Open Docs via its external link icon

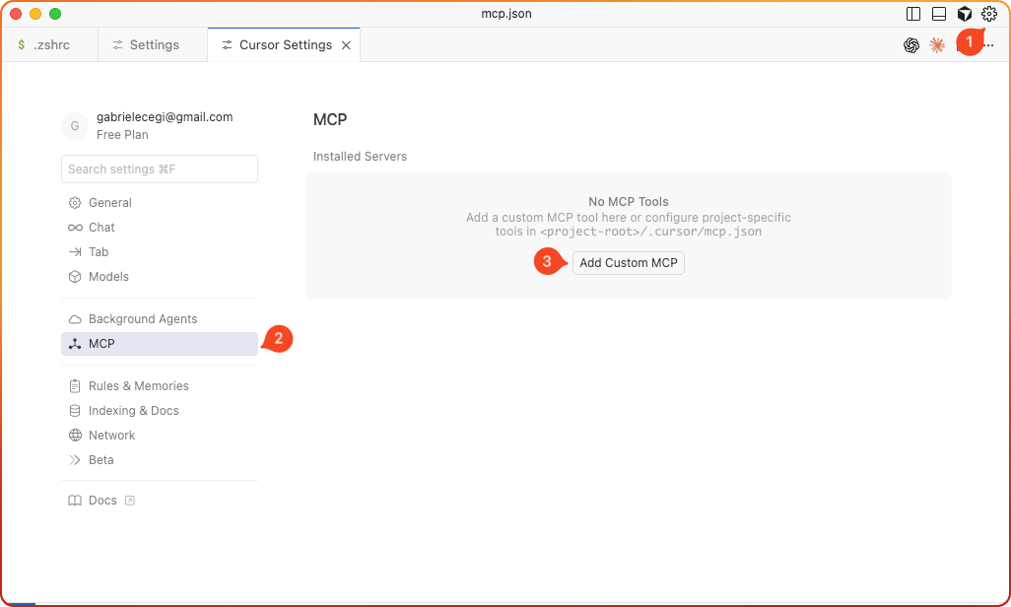[x=129, y=500]
